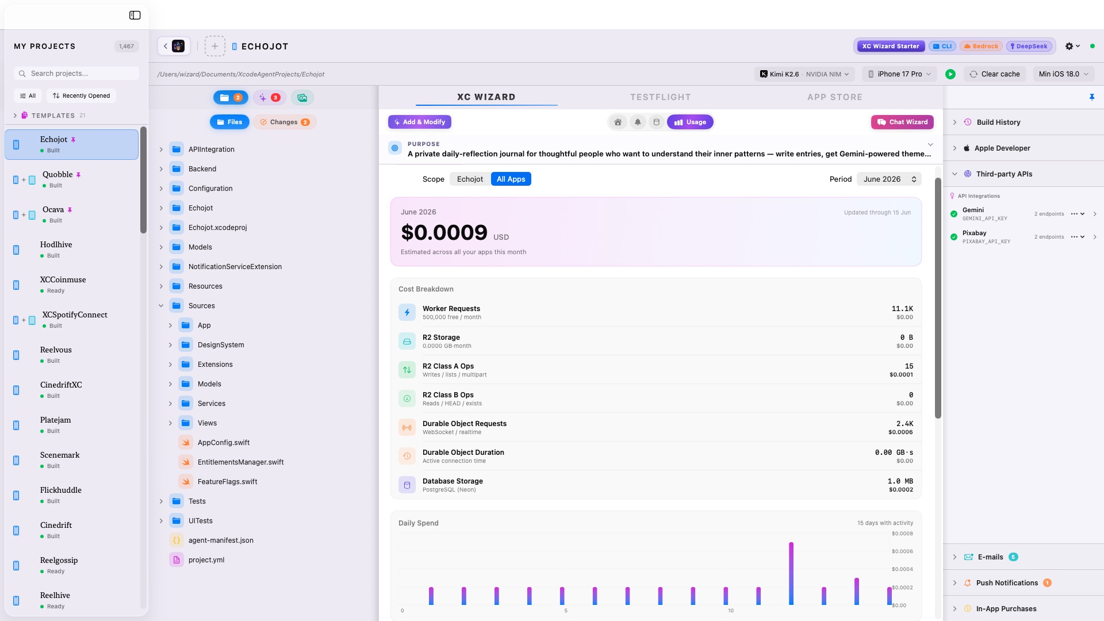Collapse the Purpose description chevron
Screen dimensions: 1104x621
pos(930,144)
